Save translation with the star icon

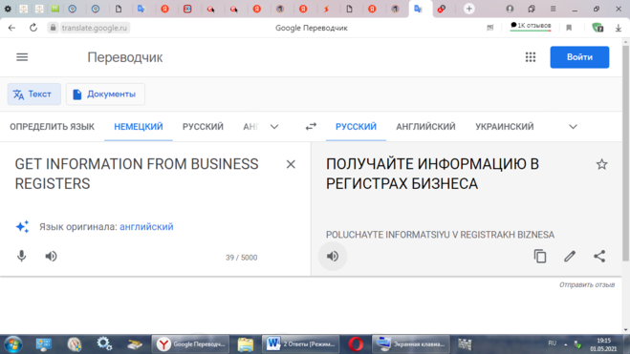click(601, 164)
